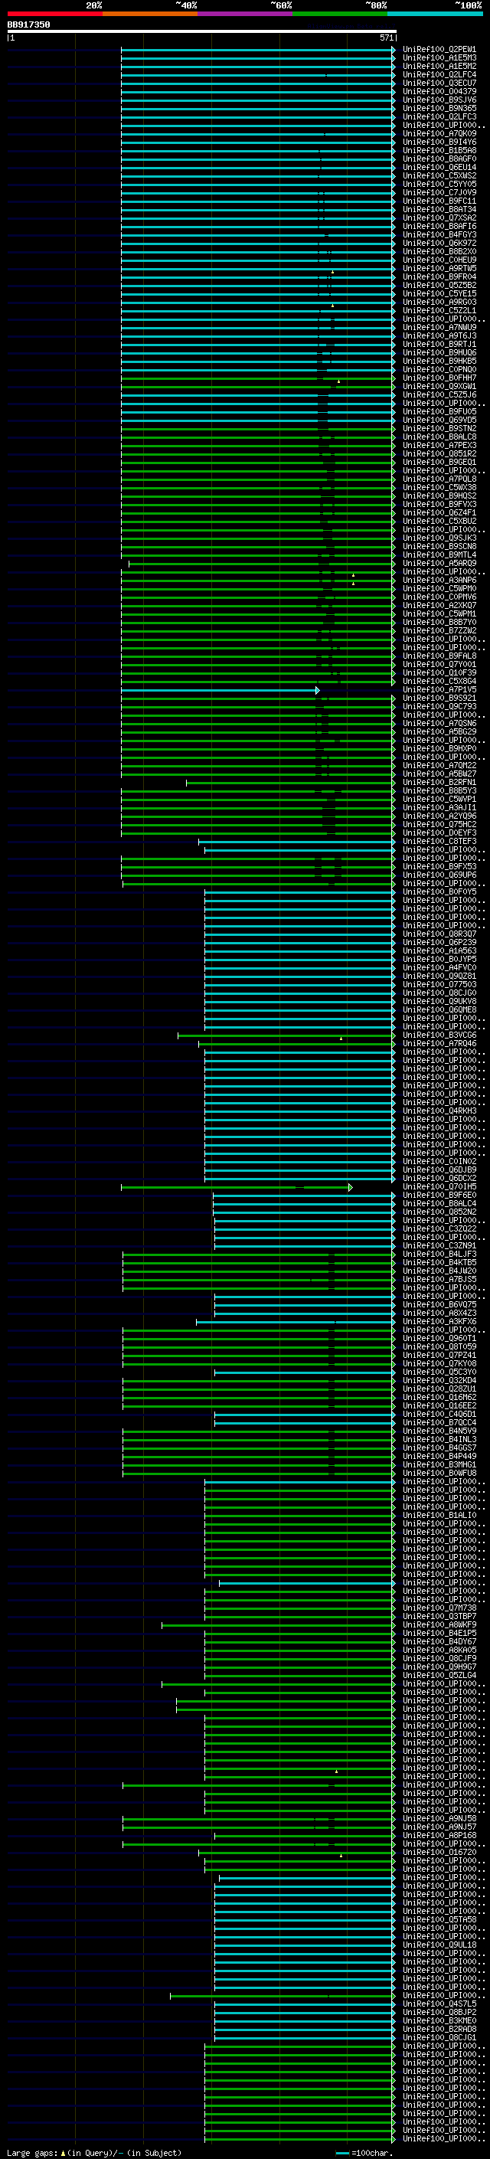
Task: Select hit label UniRef100_A3AJI1
Action: [x=439, y=808]
